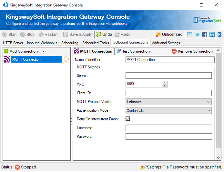The image size is (224, 172).
Task: Open the KingswaySoft K icon
Action: coord(219,35)
